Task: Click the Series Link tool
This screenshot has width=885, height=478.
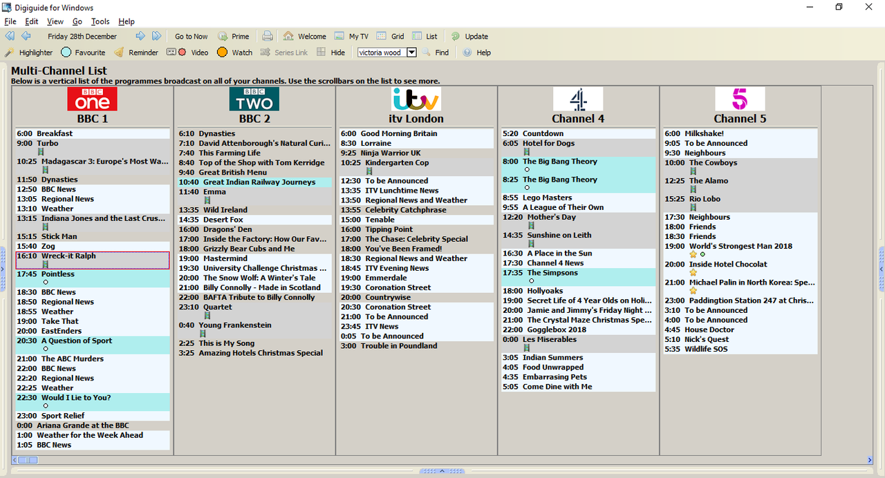Action: coord(285,52)
